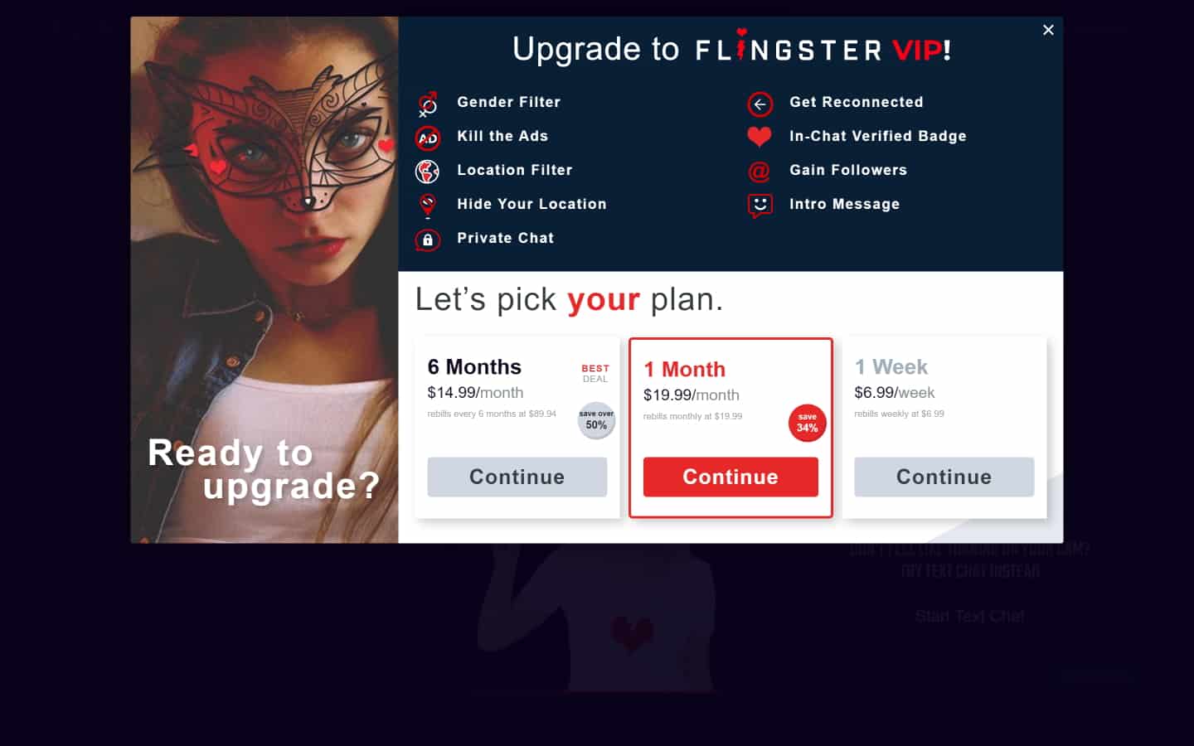Viewport: 1194px width, 746px height.
Task: Select the 1 Week plan heading
Action: 891,366
